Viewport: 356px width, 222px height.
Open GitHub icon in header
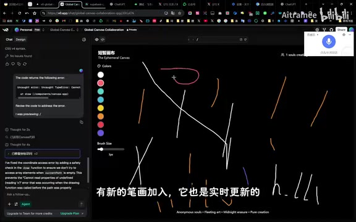click(331, 30)
